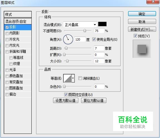Click 复位为默认值 button
This screenshot has height=138, width=160.
[94, 101]
